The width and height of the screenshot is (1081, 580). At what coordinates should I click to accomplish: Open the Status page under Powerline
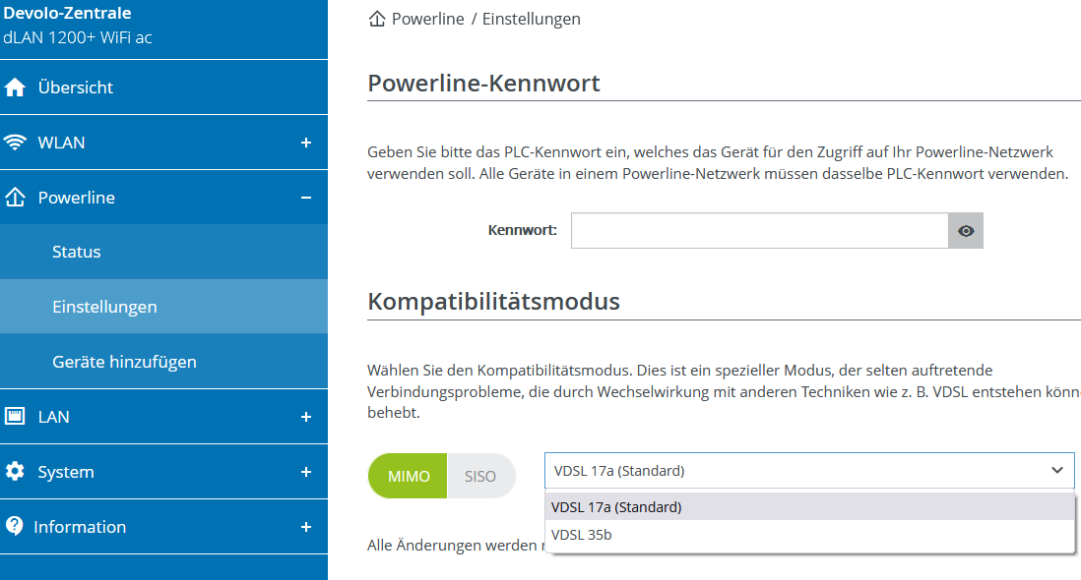pyautogui.click(x=77, y=251)
